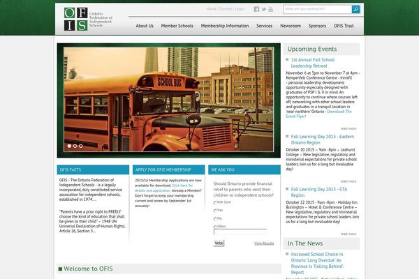Open the OFIS Trust menu
Screen dimensions: 419x279
pyautogui.click(x=344, y=26)
